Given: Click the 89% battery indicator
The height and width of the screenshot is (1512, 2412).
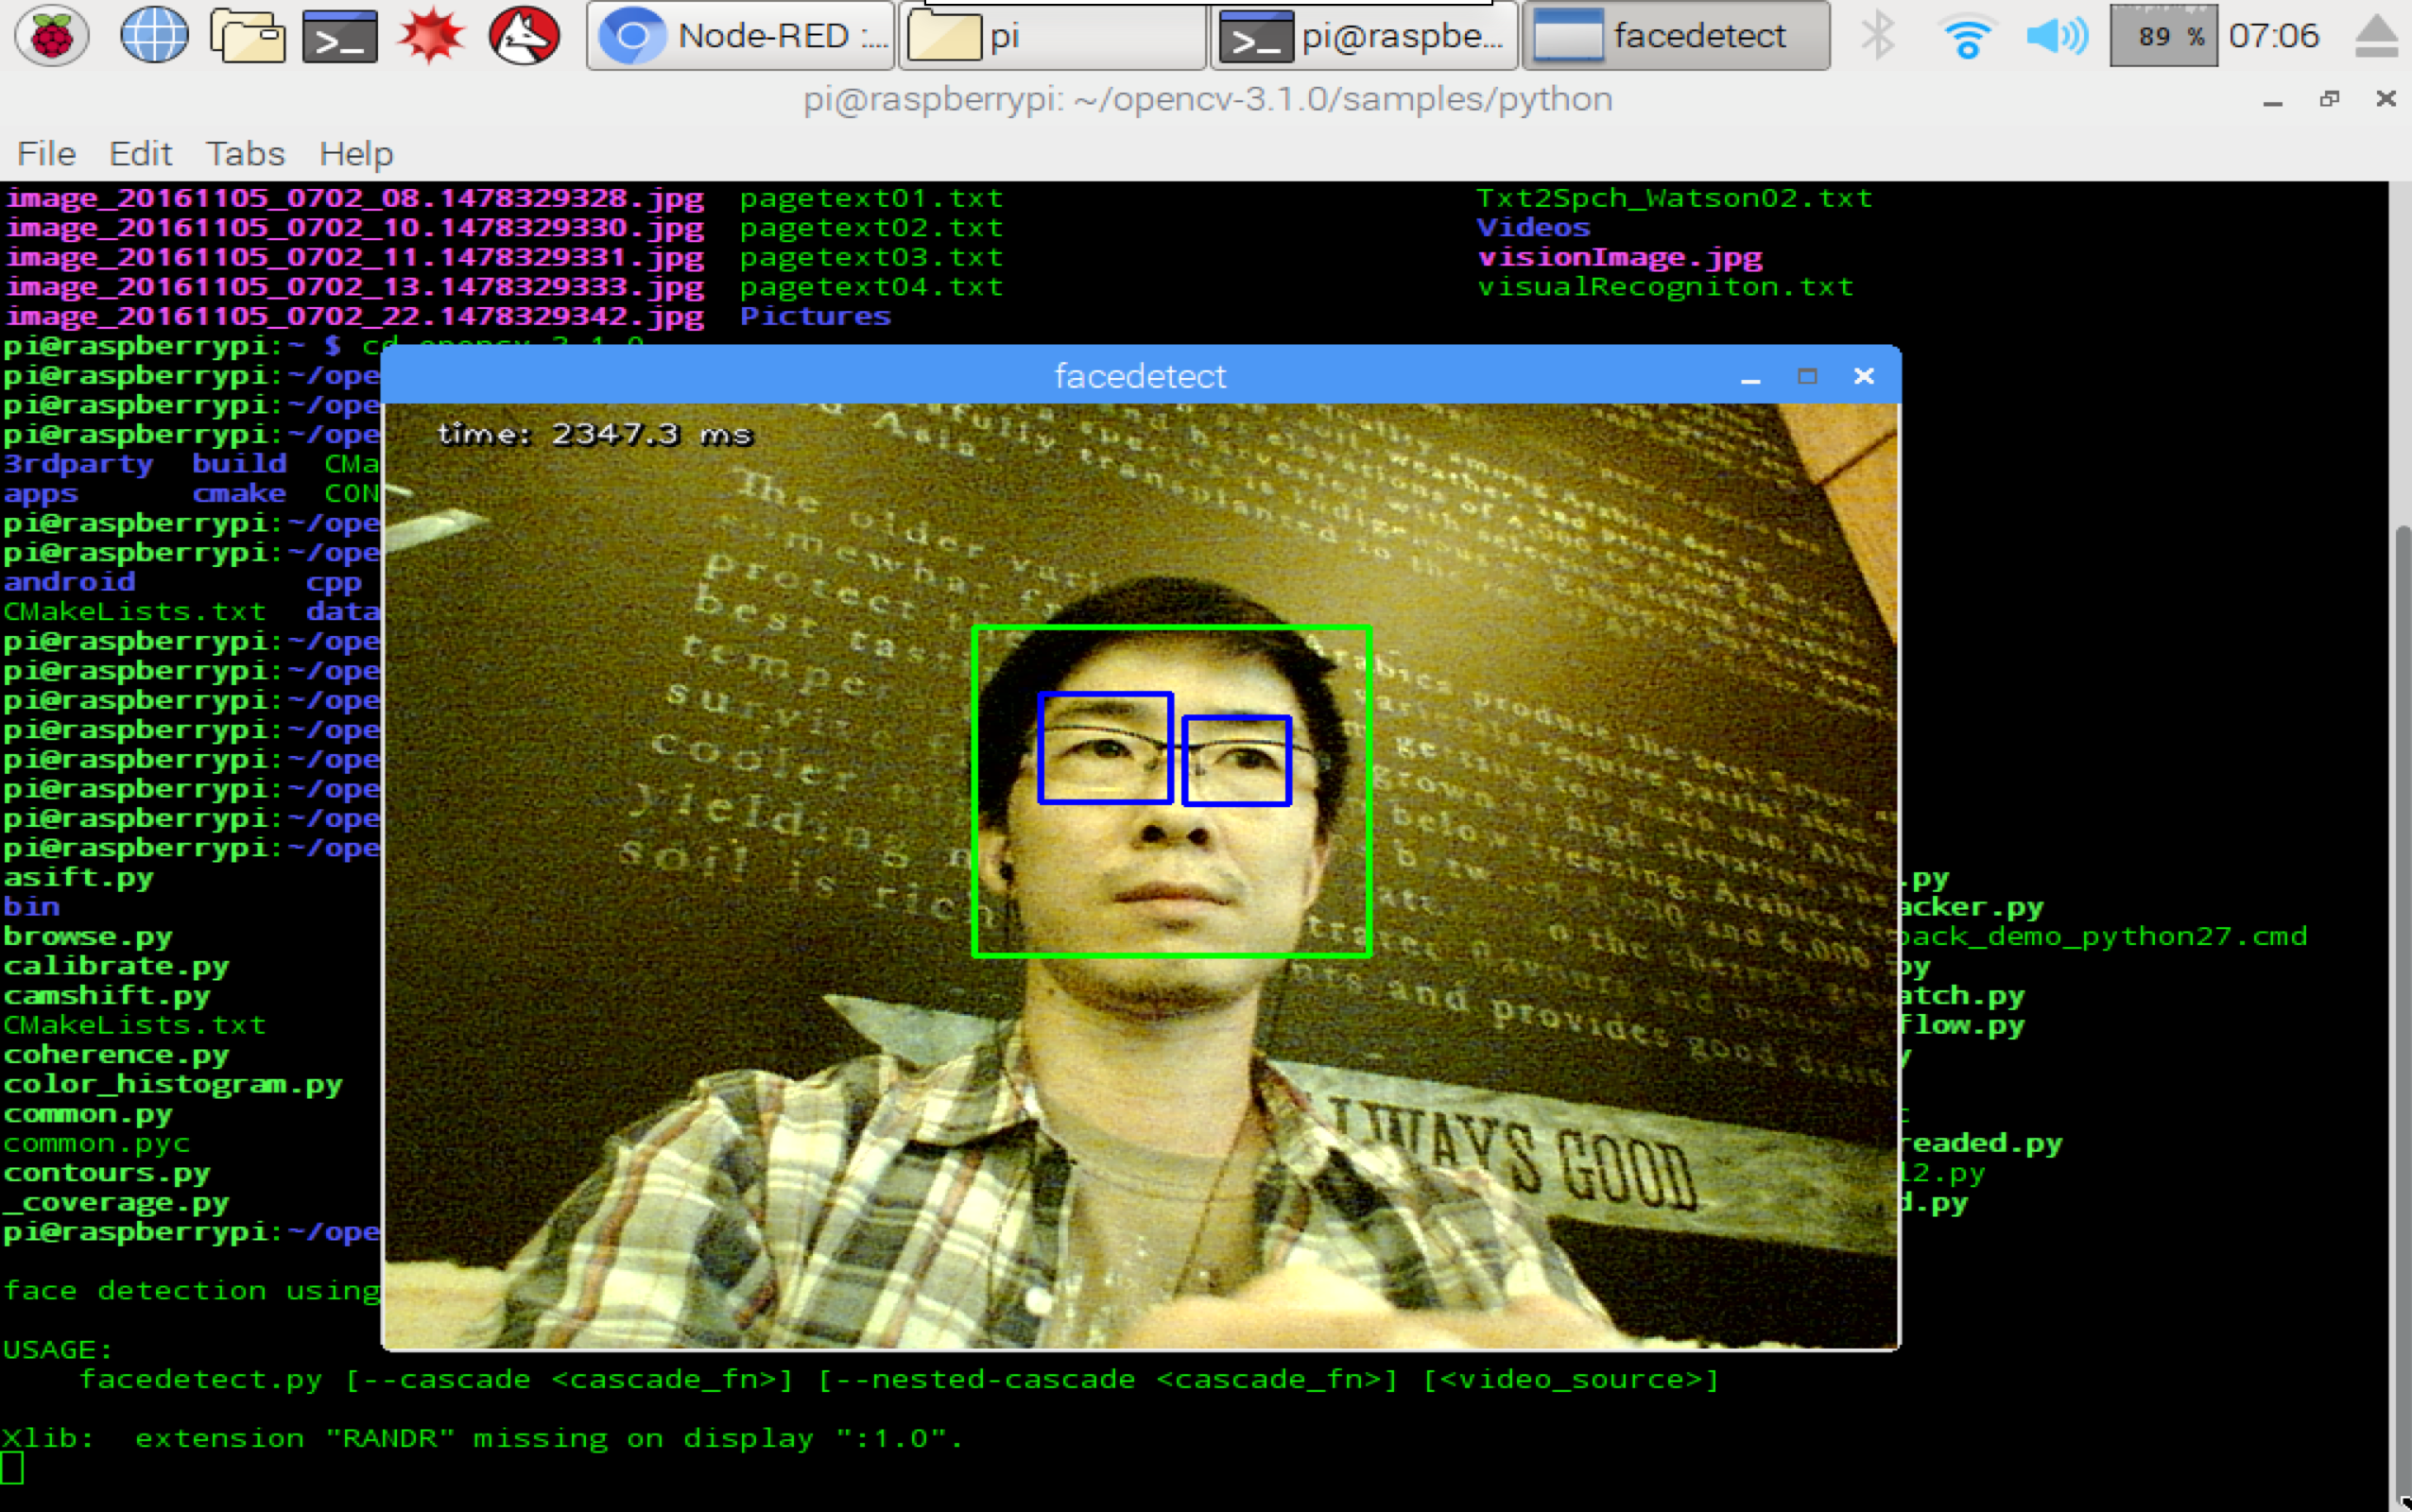Looking at the screenshot, I should tap(2166, 35).
